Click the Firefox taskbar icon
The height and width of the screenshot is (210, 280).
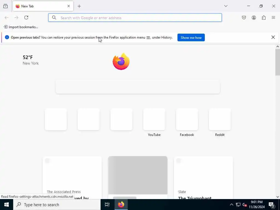pyautogui.click(x=121, y=205)
